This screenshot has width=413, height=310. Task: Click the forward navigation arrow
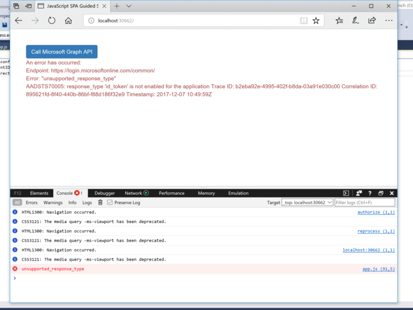tap(35, 20)
